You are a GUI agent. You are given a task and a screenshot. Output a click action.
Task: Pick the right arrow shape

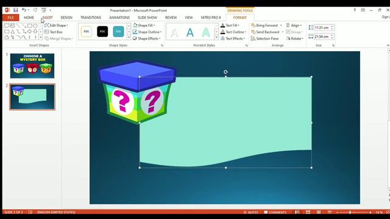point(30,31)
